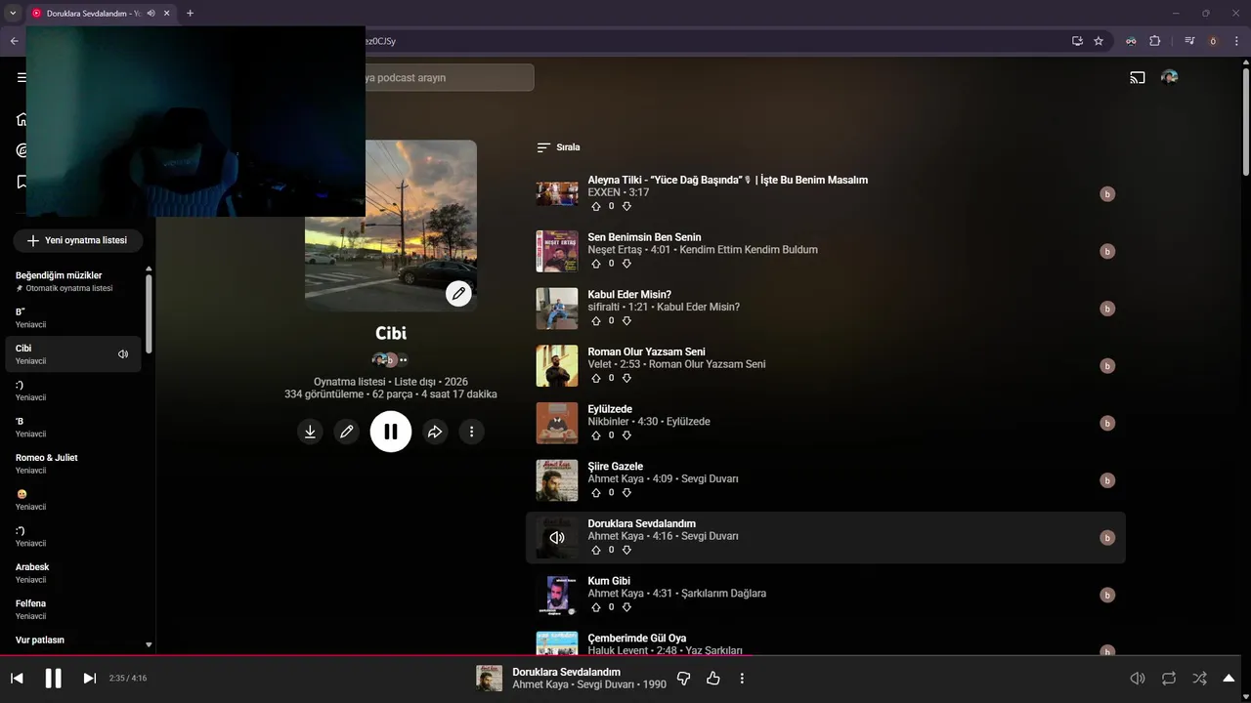
Task: Upvote Kabul Eder Misin? track
Action: click(x=596, y=320)
